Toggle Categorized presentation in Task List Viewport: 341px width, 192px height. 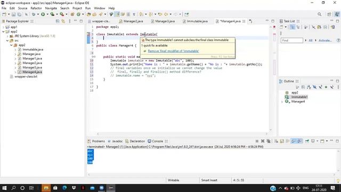(293, 27)
